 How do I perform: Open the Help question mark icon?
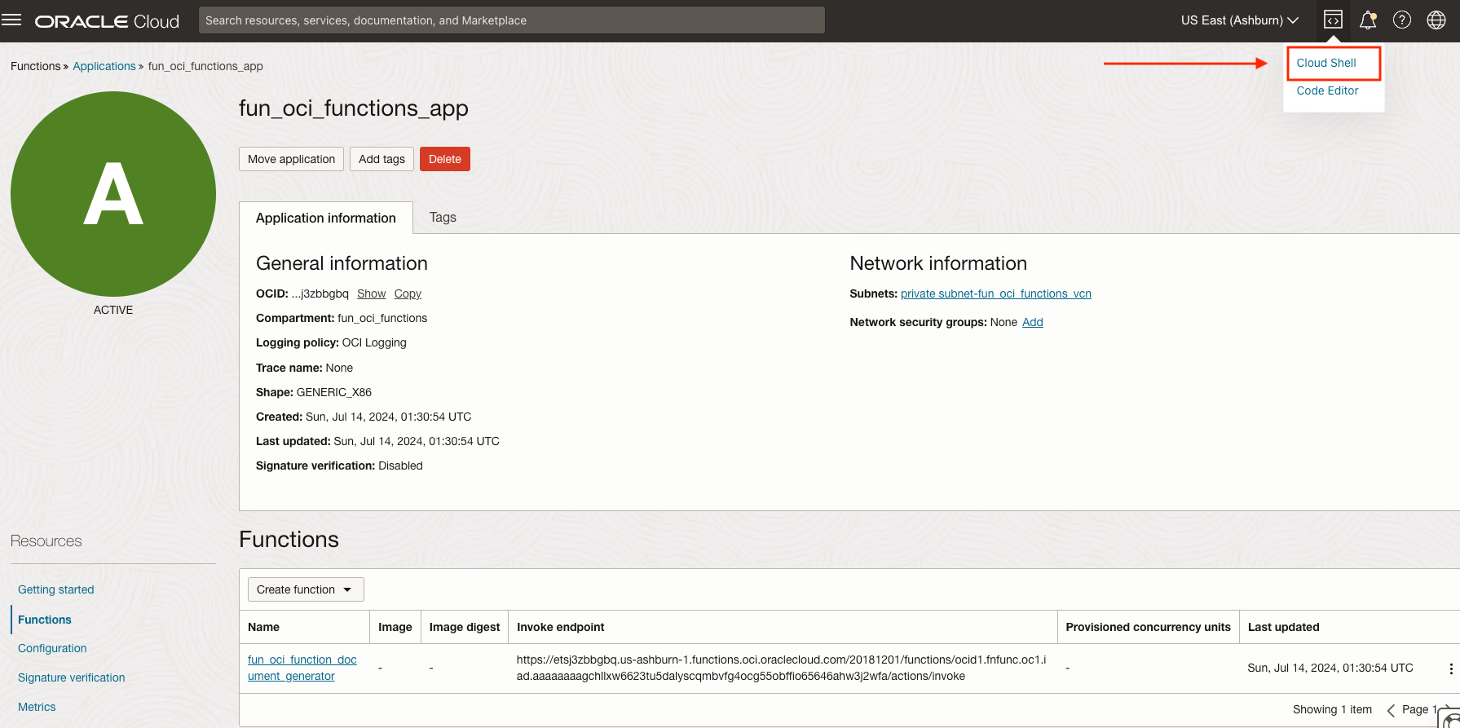(1402, 20)
